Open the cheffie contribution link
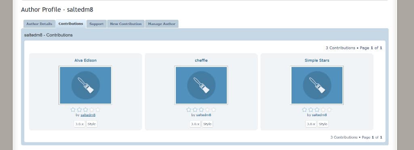 (x=201, y=60)
